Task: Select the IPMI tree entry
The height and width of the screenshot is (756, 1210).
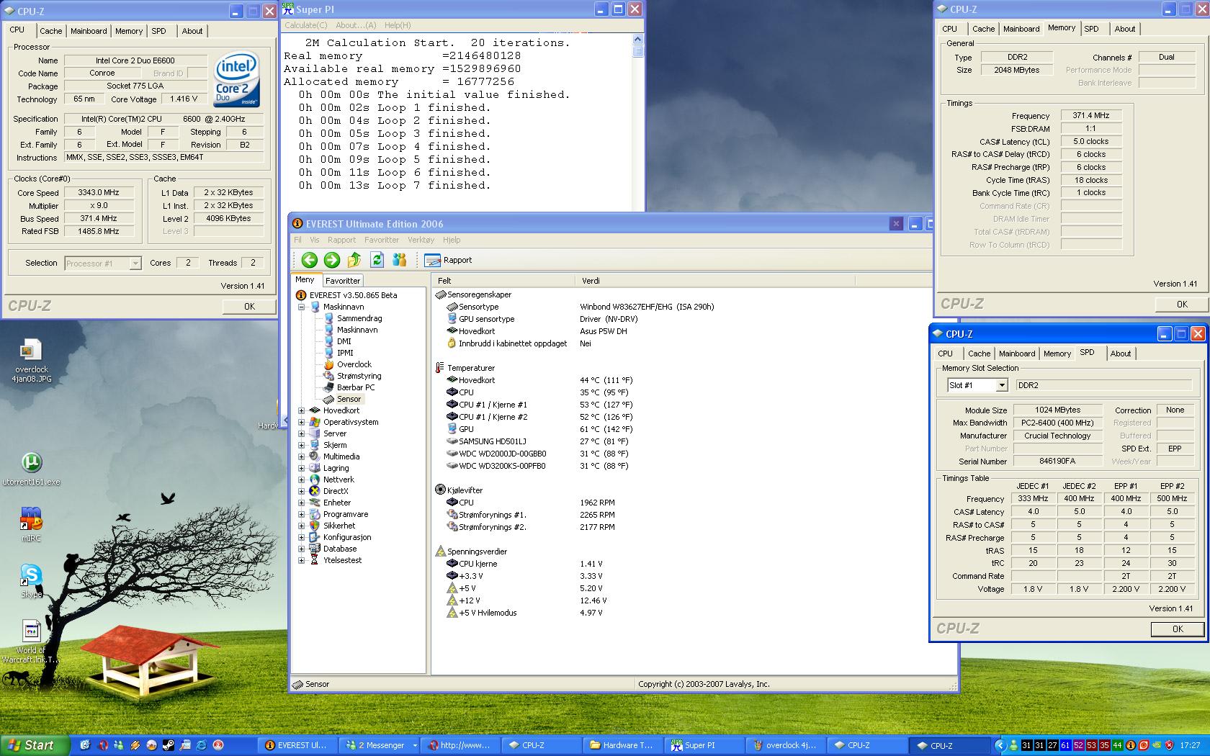Action: tap(339, 353)
